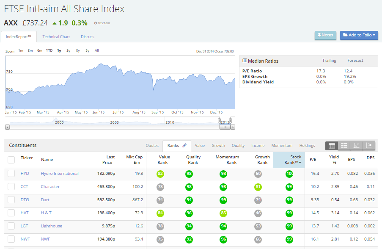Viewport: 382px width, 249px height.
Task: Click Hydro International's Stock Rank 100 badge
Action: (x=289, y=174)
